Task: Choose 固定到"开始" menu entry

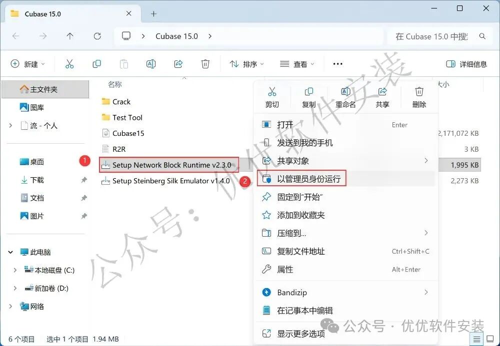Action: [x=345, y=197]
